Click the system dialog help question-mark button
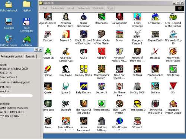The height and width of the screenshot is (139, 186). coord(36,50)
